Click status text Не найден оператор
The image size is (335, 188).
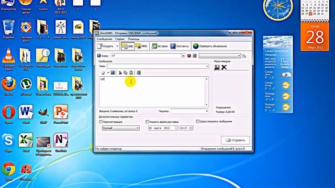click(108, 149)
